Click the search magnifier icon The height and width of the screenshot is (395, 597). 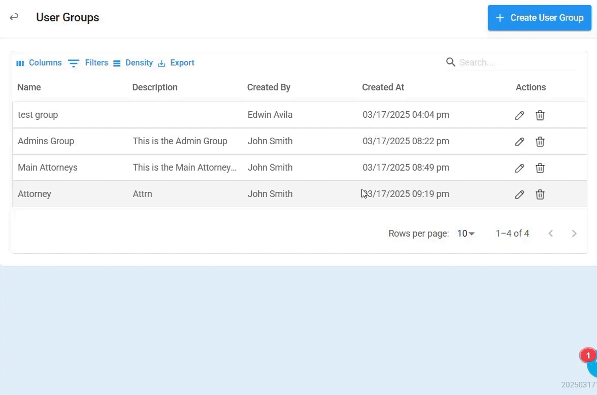450,62
